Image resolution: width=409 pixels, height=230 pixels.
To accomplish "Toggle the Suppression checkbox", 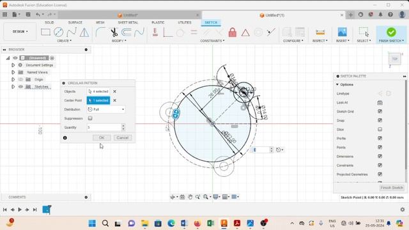I will (90, 118).
